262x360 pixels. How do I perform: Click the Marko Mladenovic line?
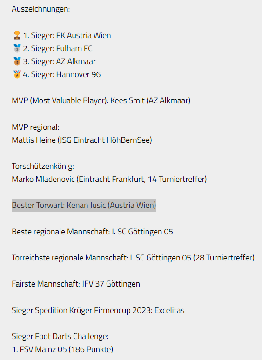point(109,179)
